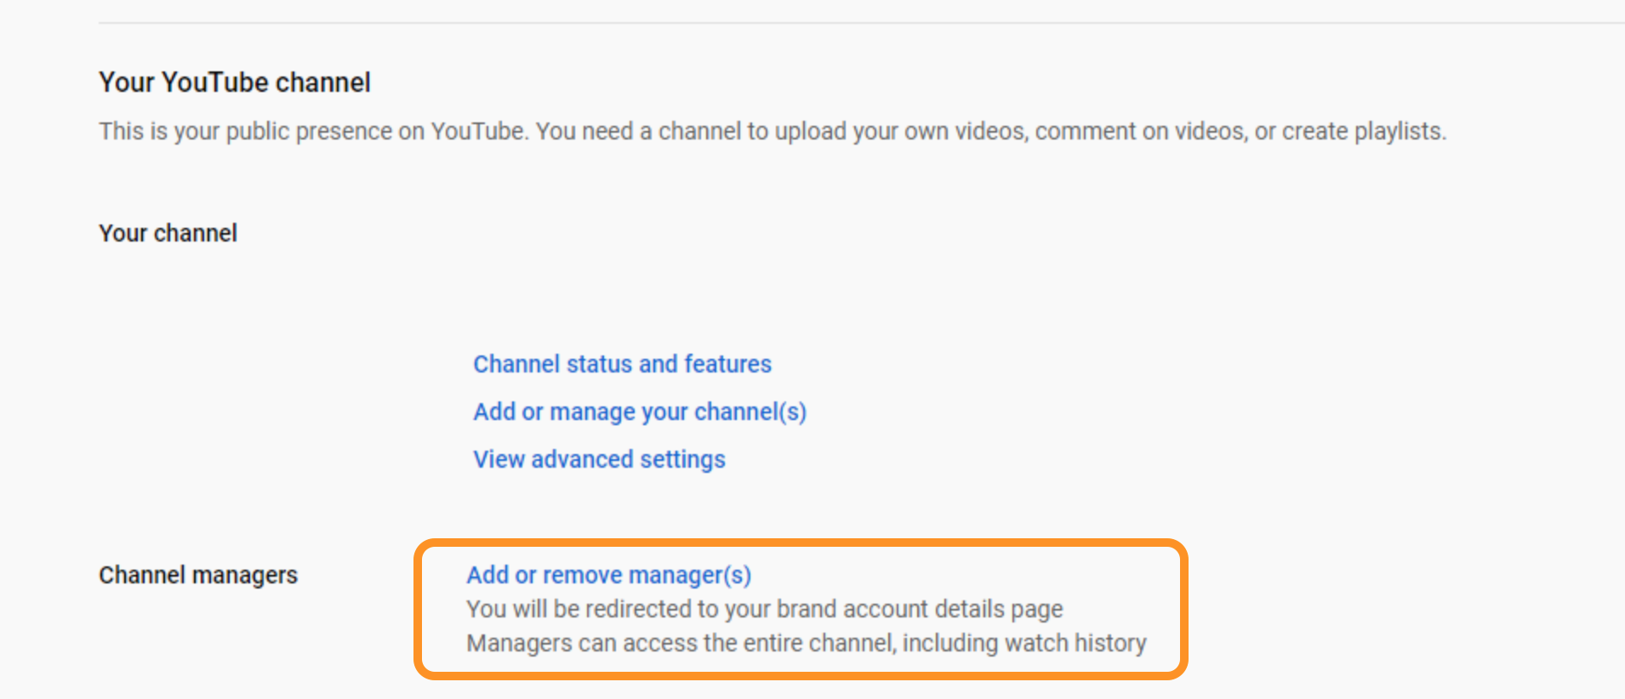Click the managers watch history warning text
Screen dimensions: 1625x699
[806, 643]
